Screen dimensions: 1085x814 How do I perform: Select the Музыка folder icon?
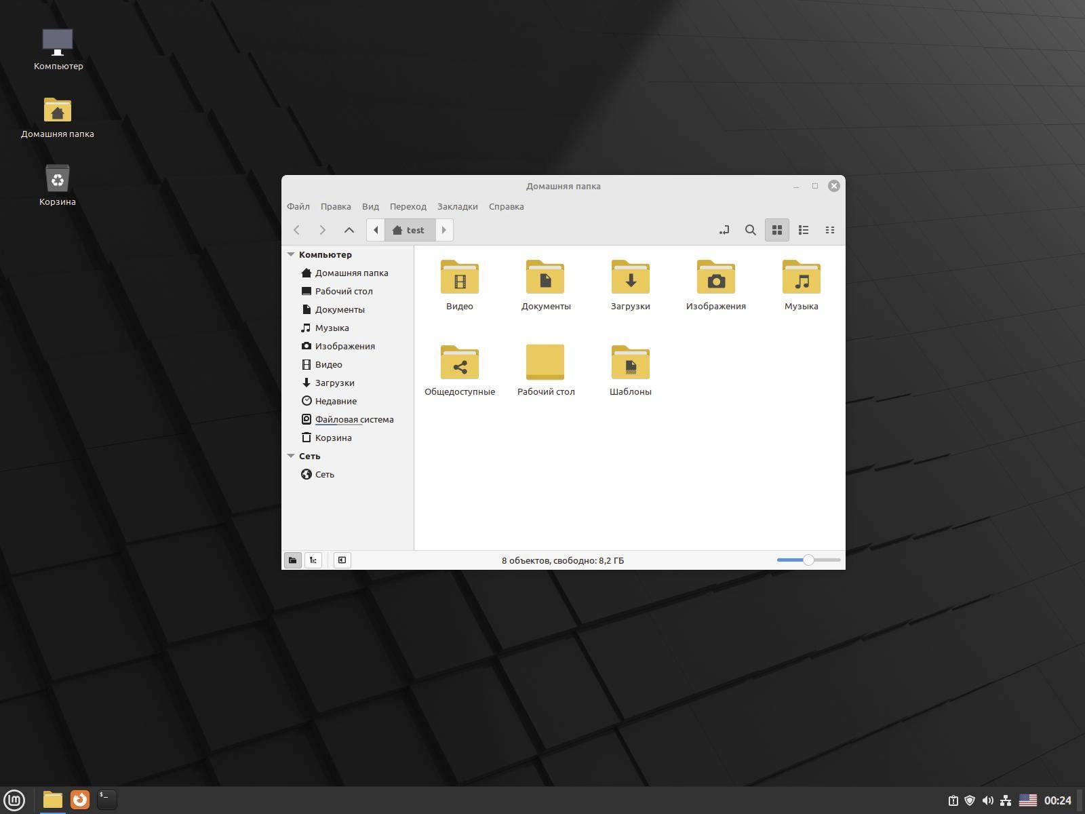coord(802,277)
